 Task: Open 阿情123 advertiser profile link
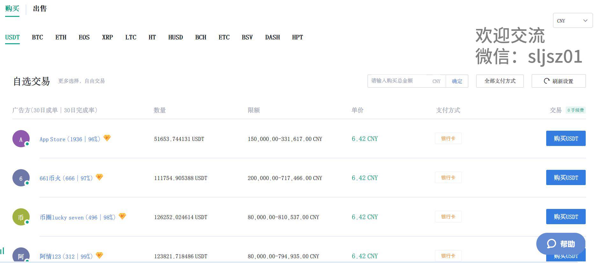point(66,256)
